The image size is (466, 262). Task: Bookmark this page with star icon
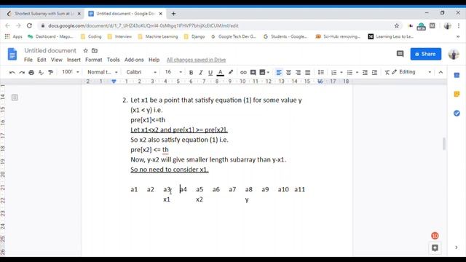(396, 26)
